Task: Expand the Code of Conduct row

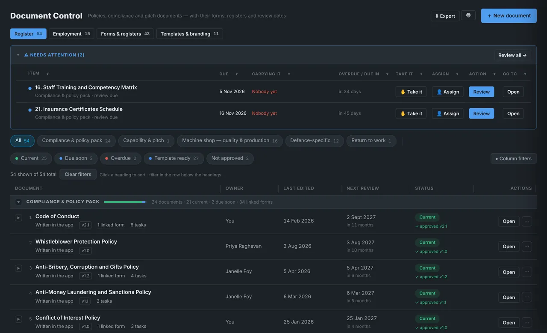Action: pyautogui.click(x=18, y=218)
